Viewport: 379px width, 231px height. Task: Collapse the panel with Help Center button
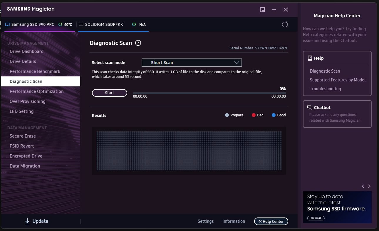click(271, 221)
